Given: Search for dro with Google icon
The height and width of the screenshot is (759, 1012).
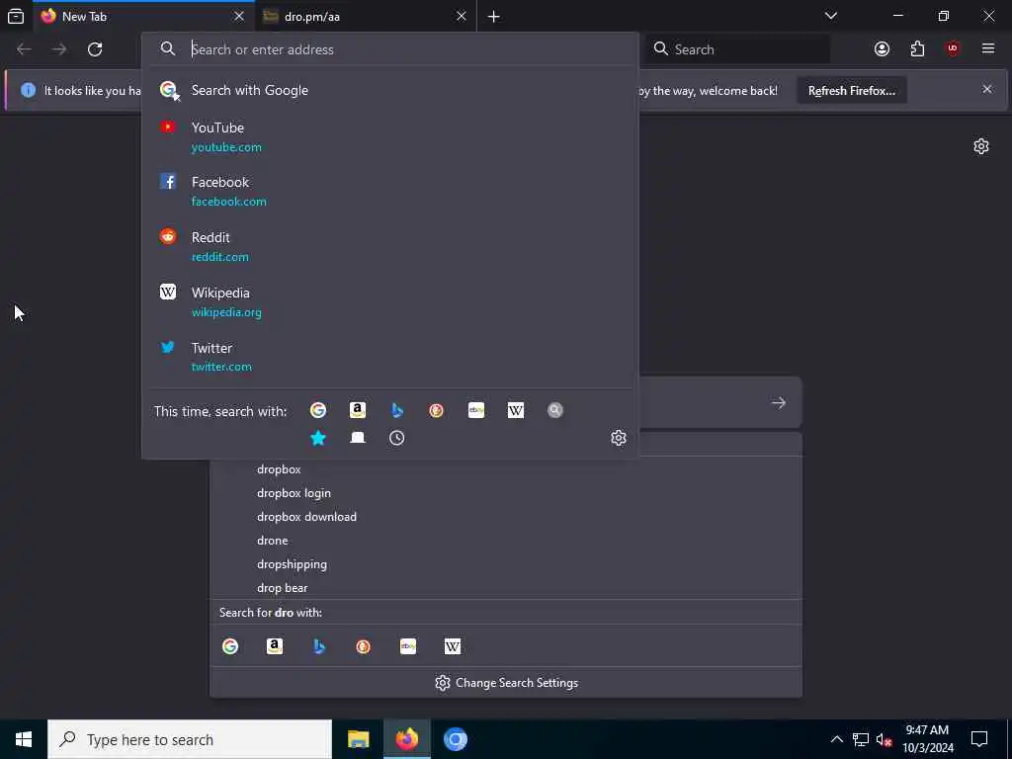Looking at the screenshot, I should tap(230, 646).
